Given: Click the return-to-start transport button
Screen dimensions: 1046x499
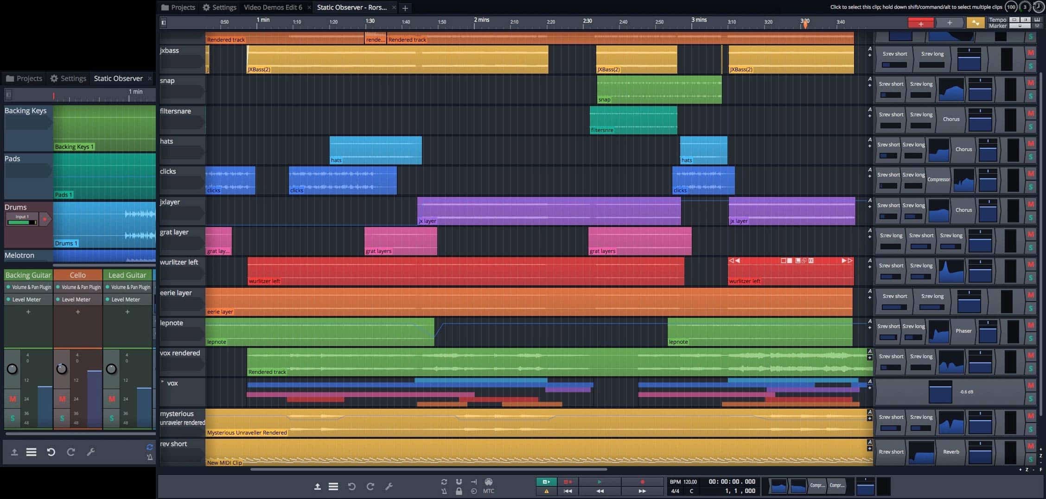Looking at the screenshot, I should pos(568,491).
